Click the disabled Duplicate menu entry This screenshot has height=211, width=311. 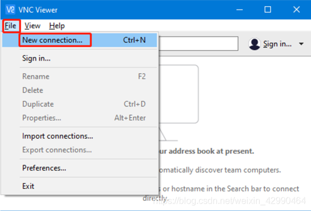pos(79,104)
